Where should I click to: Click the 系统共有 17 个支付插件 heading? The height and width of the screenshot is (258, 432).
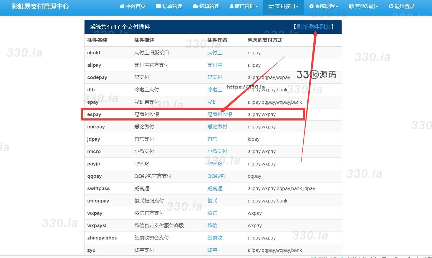pyautogui.click(x=120, y=27)
